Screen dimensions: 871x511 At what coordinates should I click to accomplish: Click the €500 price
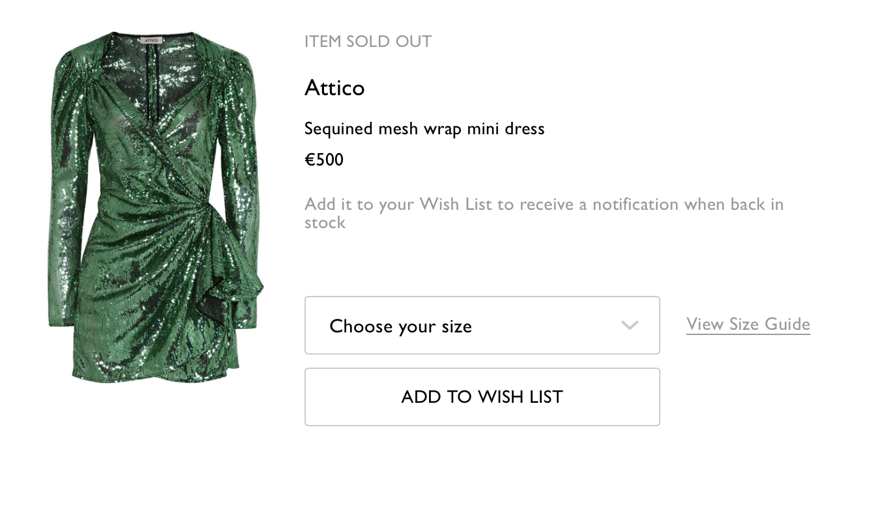coord(324,160)
